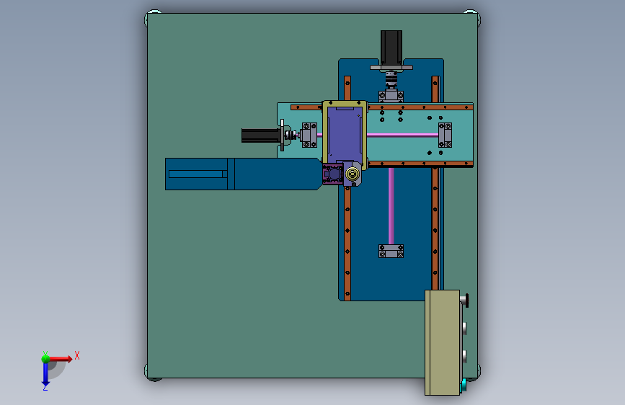The height and width of the screenshot is (405, 625).
Task: Select the right vertical orange guide rail
Action: [435, 228]
